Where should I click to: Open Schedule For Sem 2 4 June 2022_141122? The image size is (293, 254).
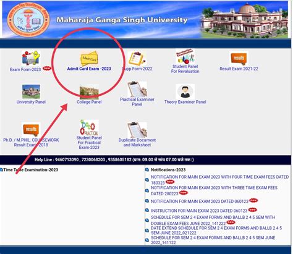tap(213, 240)
